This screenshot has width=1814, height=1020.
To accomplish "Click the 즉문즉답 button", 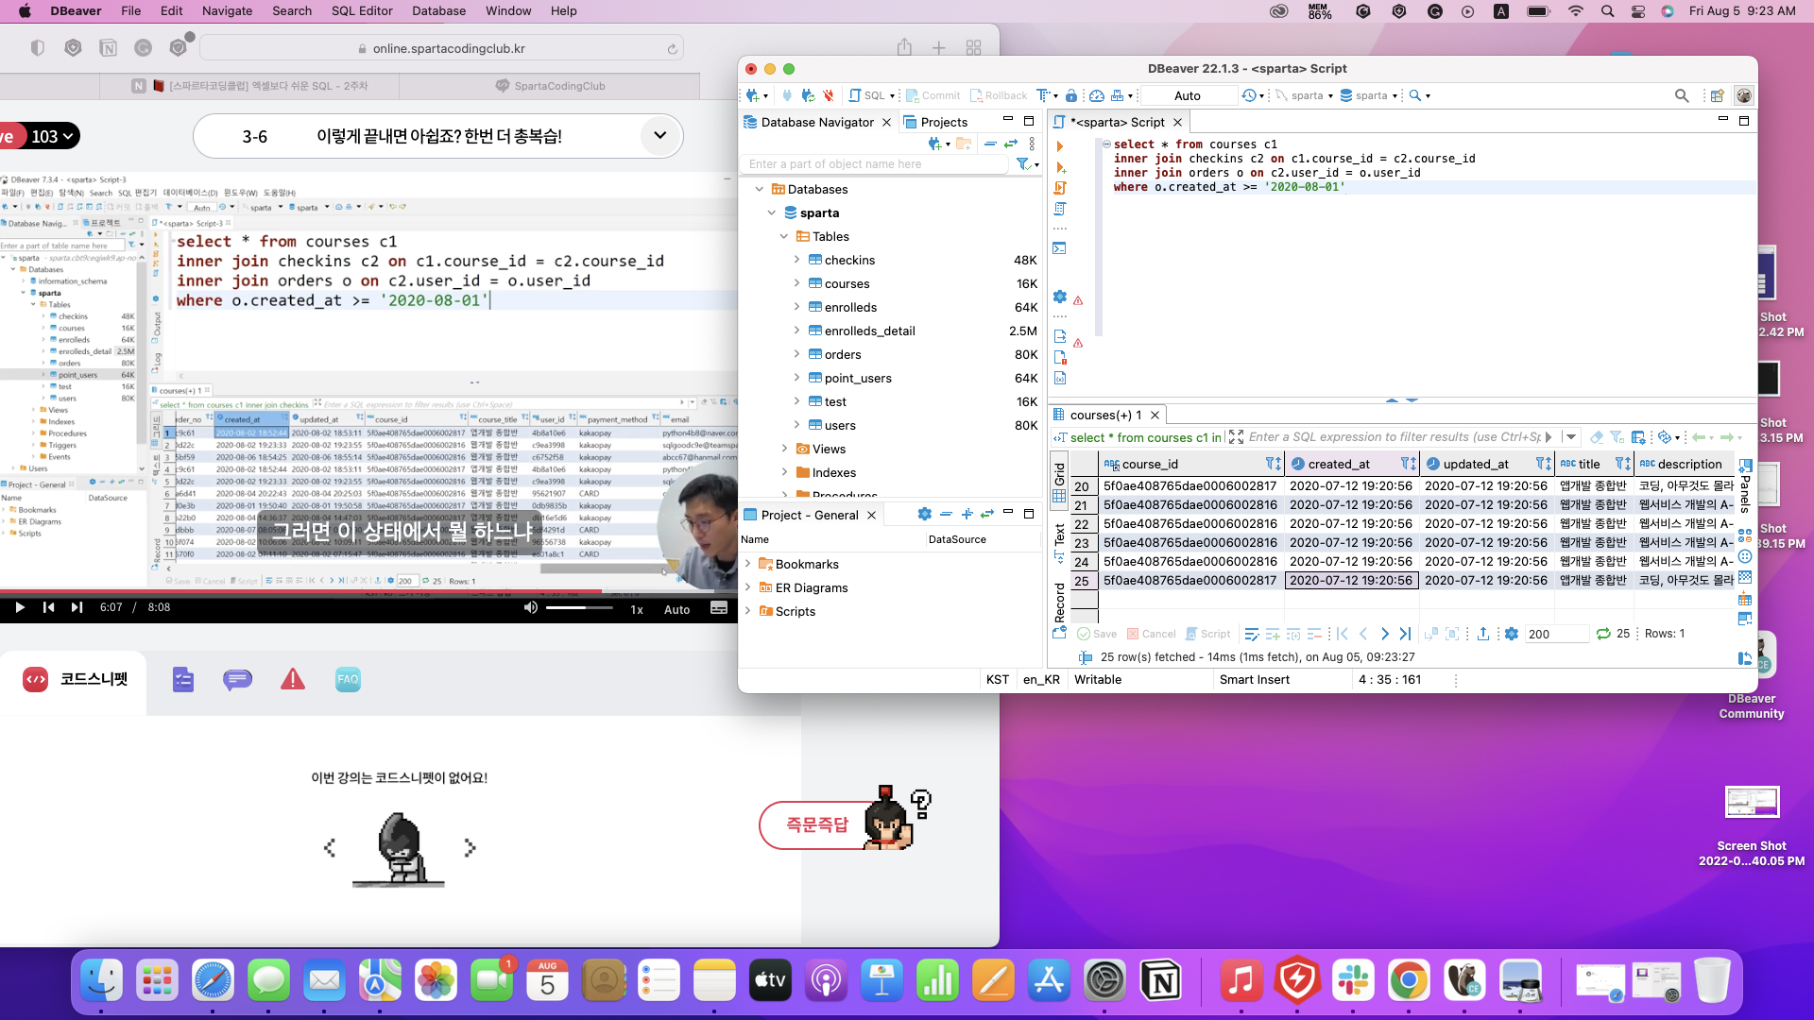I will (817, 824).
